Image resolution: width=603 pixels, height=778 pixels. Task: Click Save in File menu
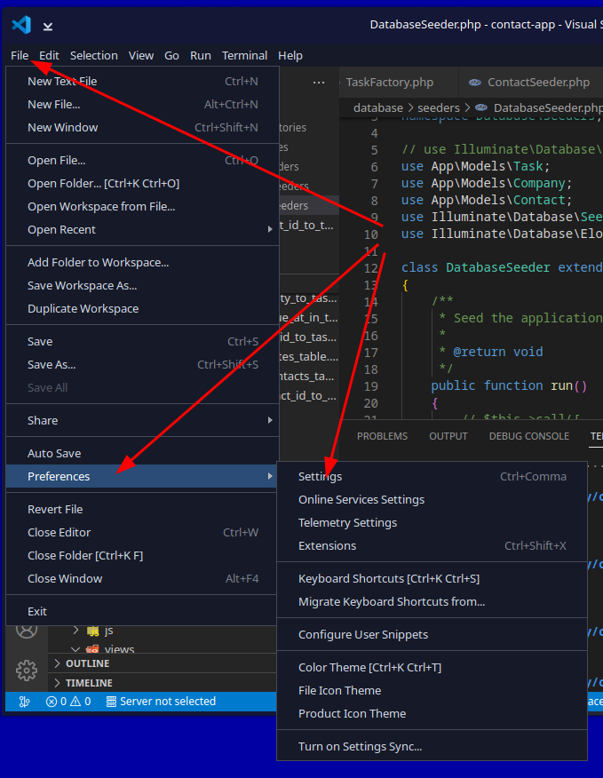(141, 341)
